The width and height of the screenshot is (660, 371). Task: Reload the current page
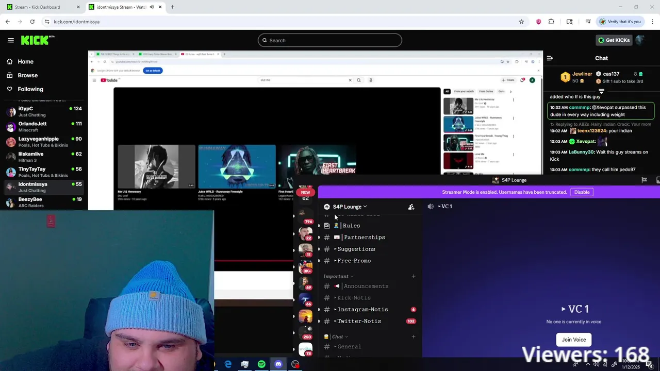coord(32,22)
